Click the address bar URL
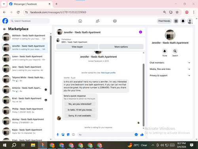Image resolution: width=198 pixels, height=149 pixels. pos(58,12)
